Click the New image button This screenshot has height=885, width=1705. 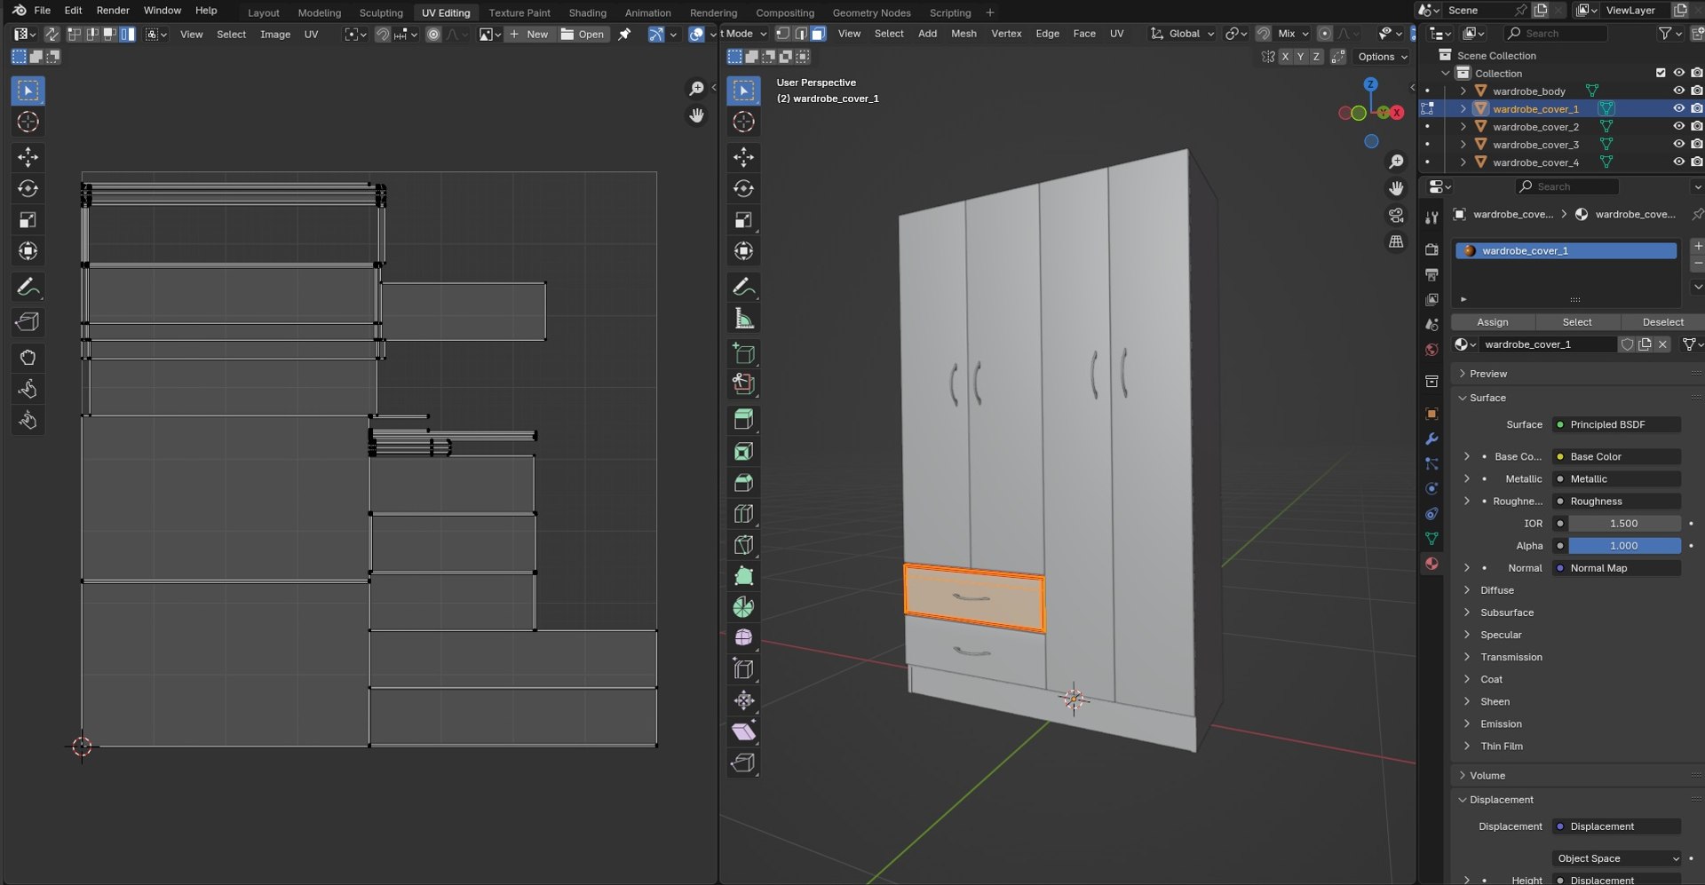pos(528,34)
